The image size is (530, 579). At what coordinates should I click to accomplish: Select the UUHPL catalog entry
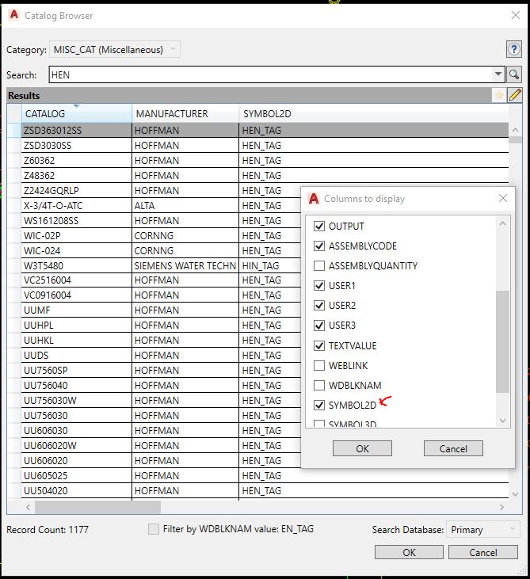77,326
